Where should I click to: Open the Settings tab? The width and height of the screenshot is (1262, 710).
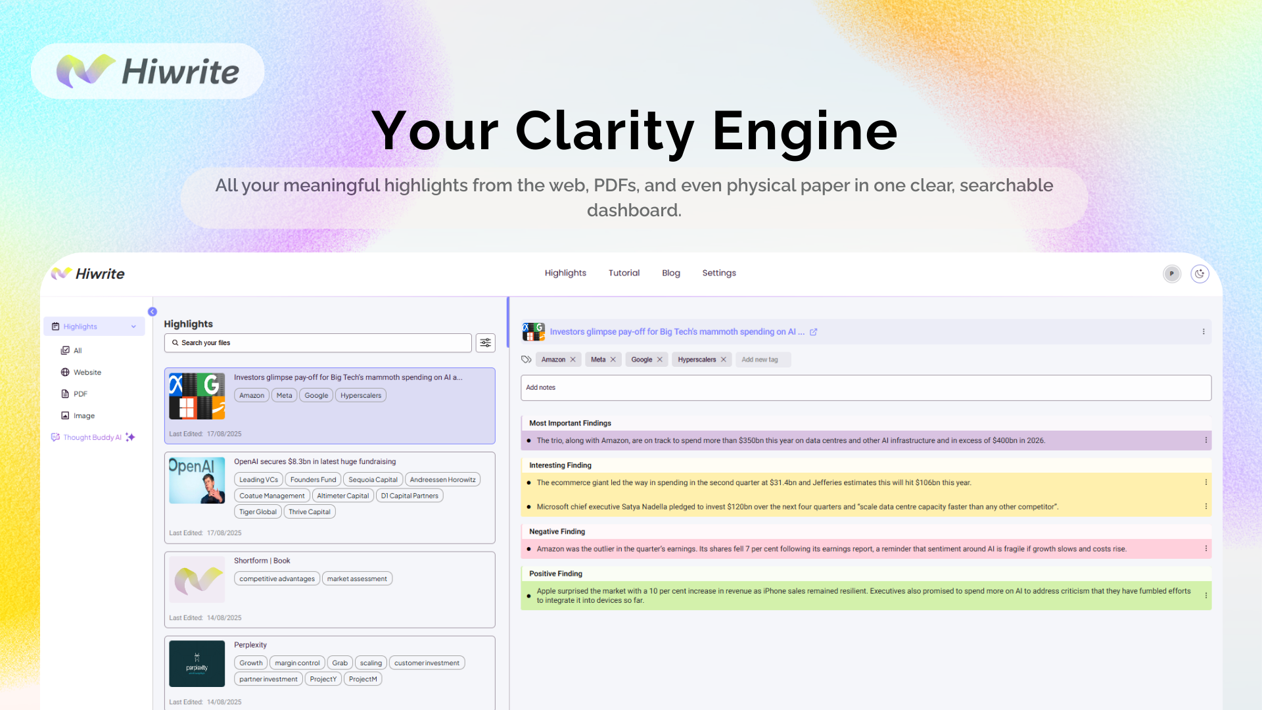[x=719, y=273]
